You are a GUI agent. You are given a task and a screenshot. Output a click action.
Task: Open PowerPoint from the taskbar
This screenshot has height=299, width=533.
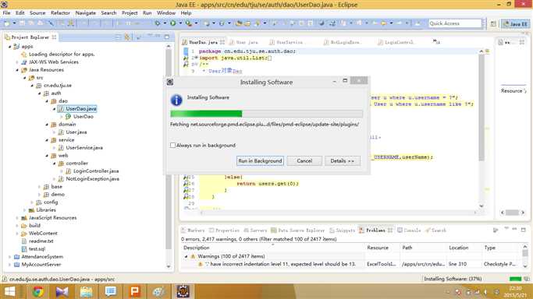pyautogui.click(x=134, y=291)
